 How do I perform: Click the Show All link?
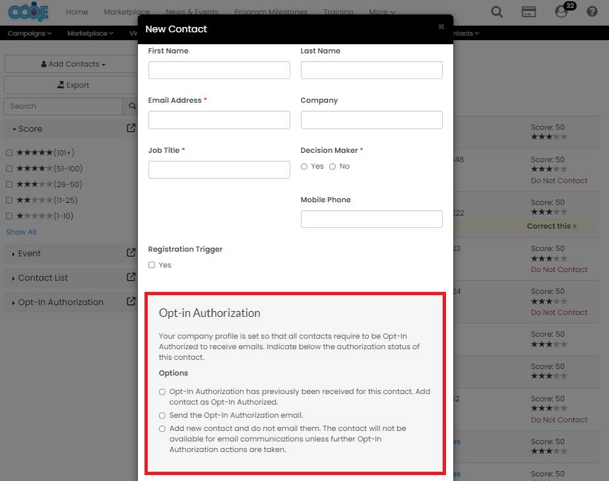pos(21,232)
